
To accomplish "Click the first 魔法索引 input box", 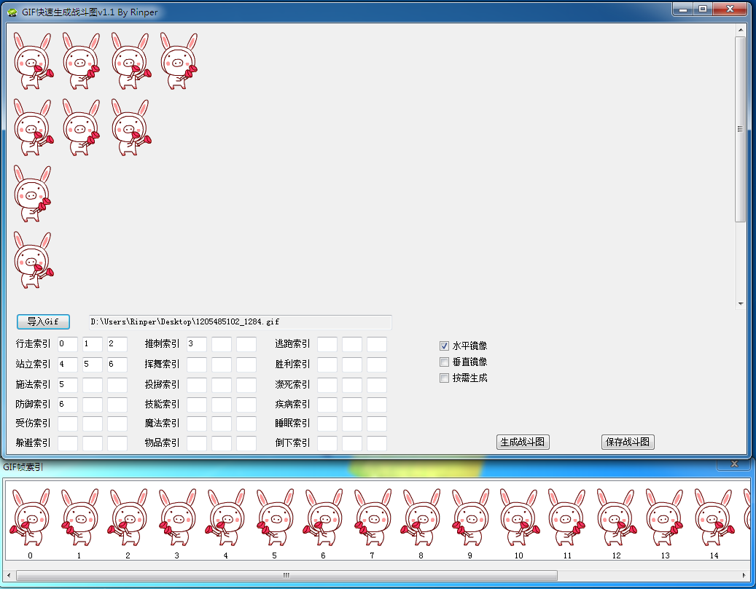I will (x=197, y=424).
